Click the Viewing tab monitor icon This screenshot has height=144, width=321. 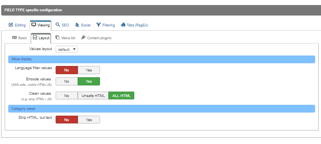tap(33, 25)
